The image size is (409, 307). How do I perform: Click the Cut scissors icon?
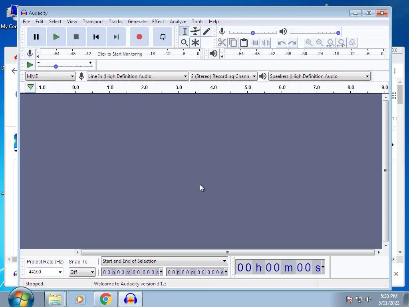click(222, 42)
